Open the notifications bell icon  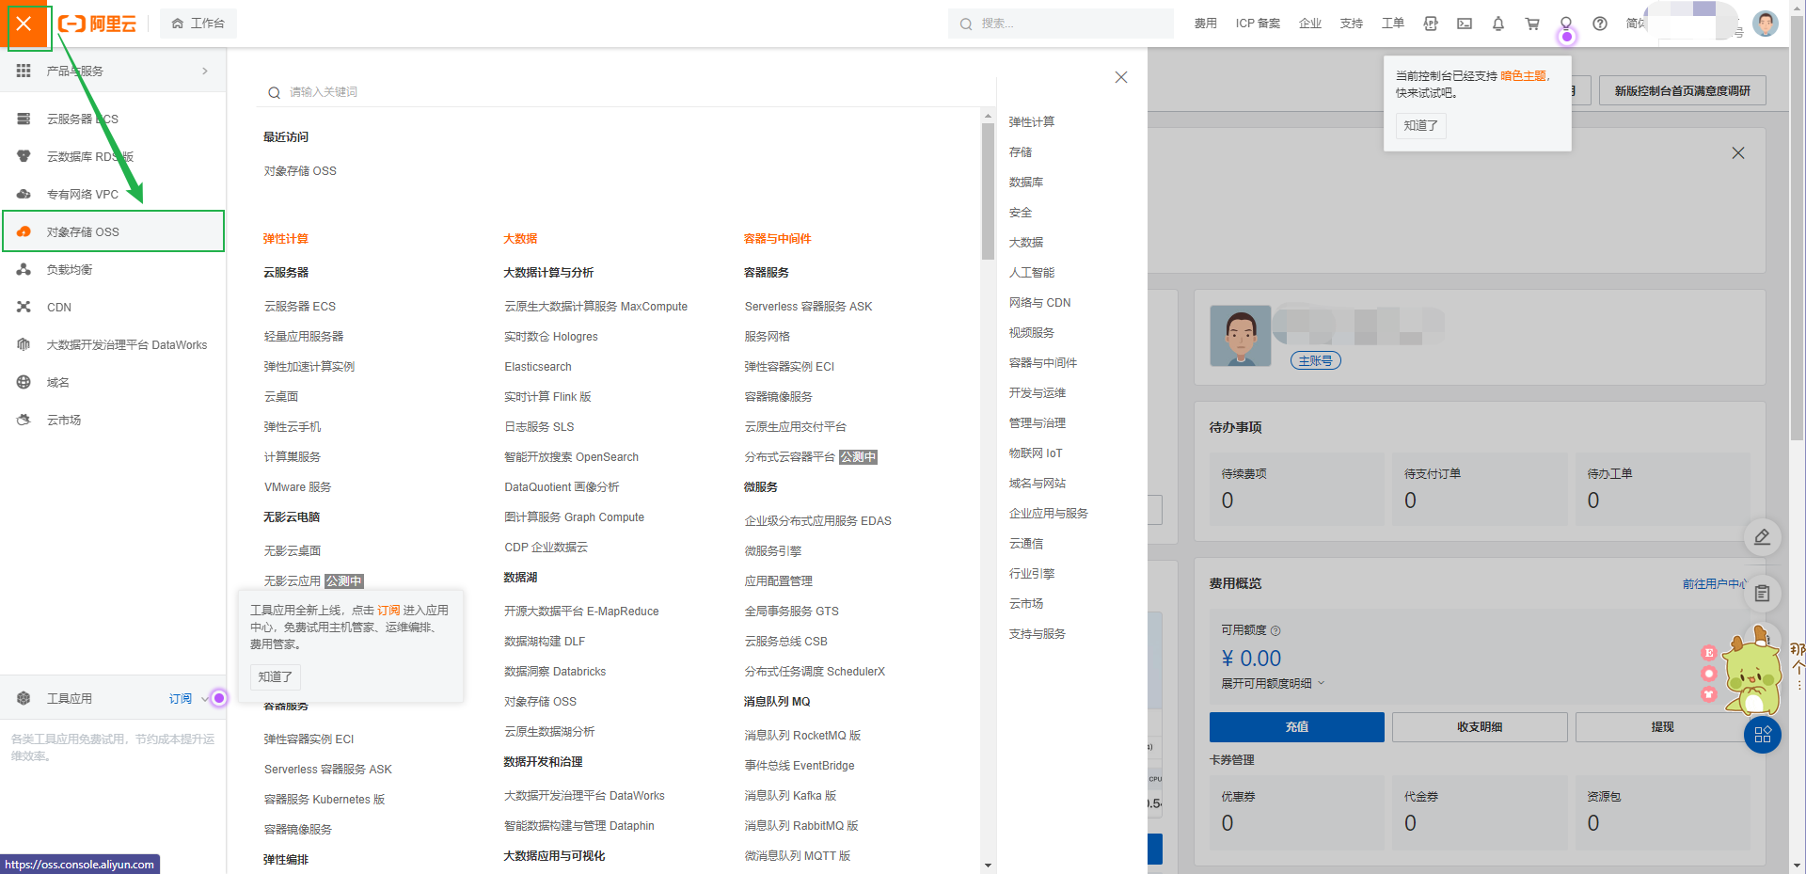pos(1497,24)
